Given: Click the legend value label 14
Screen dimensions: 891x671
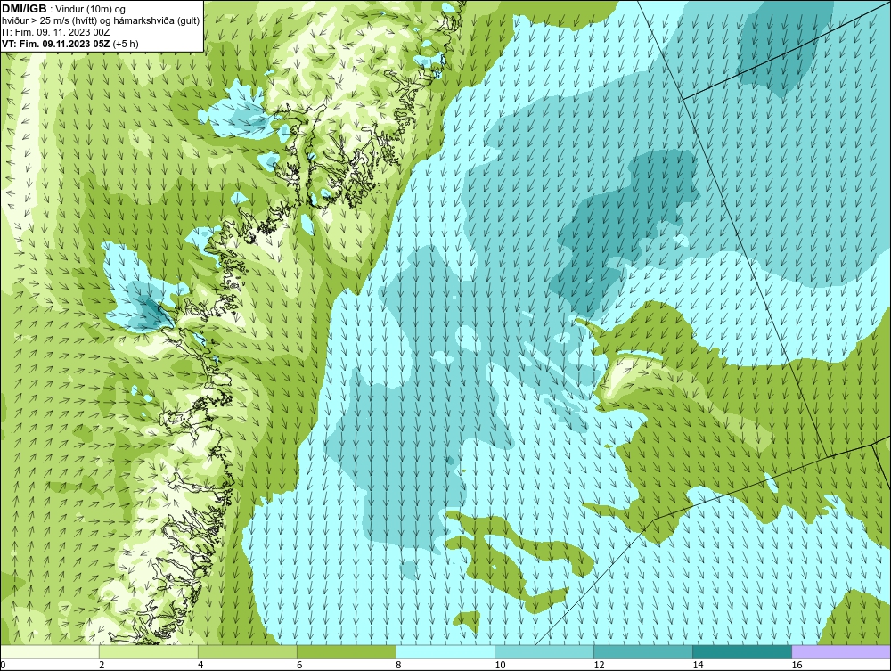Looking at the screenshot, I should pos(698,666).
